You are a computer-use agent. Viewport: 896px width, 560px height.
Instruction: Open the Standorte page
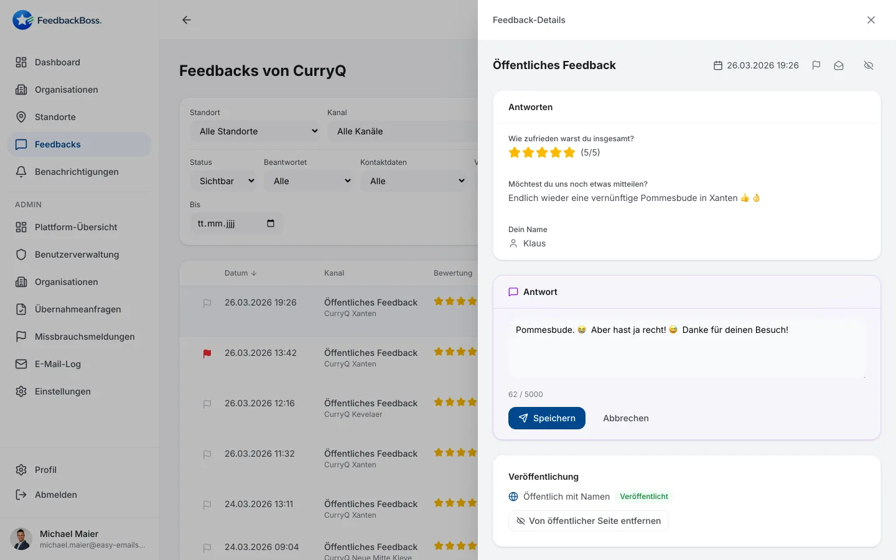tap(79, 117)
